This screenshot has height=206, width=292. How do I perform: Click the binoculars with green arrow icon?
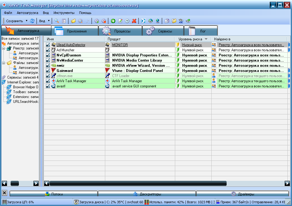[x=188, y=21]
